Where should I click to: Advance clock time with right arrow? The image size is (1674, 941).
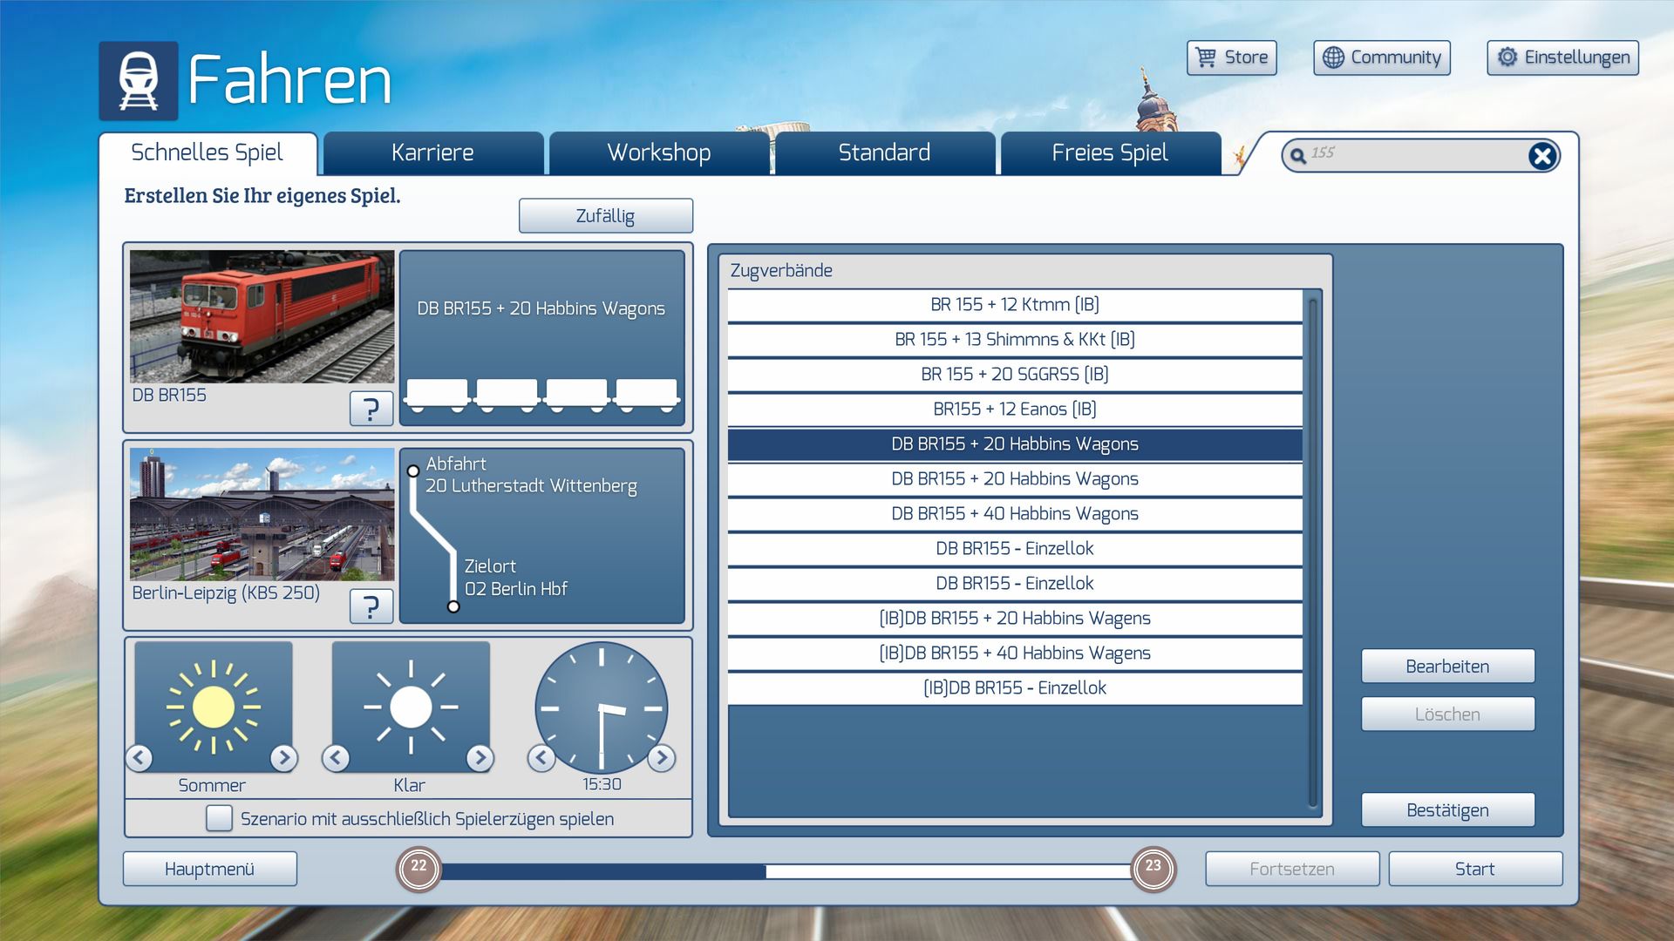pos(662,757)
